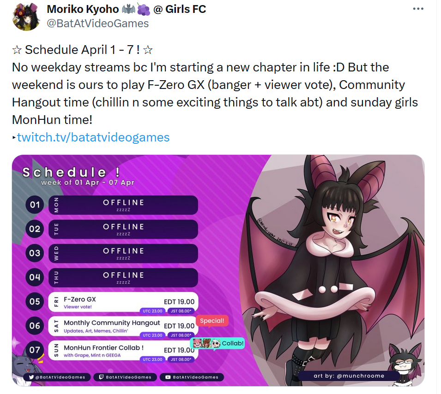441x394 pixels.
Task: Click the Collab! badge with avatars
Action: (x=217, y=343)
